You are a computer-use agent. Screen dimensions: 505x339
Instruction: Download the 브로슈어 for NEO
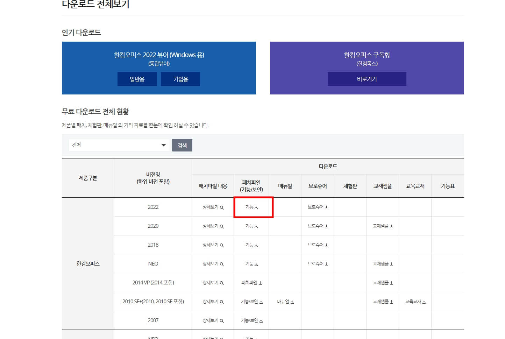click(318, 264)
